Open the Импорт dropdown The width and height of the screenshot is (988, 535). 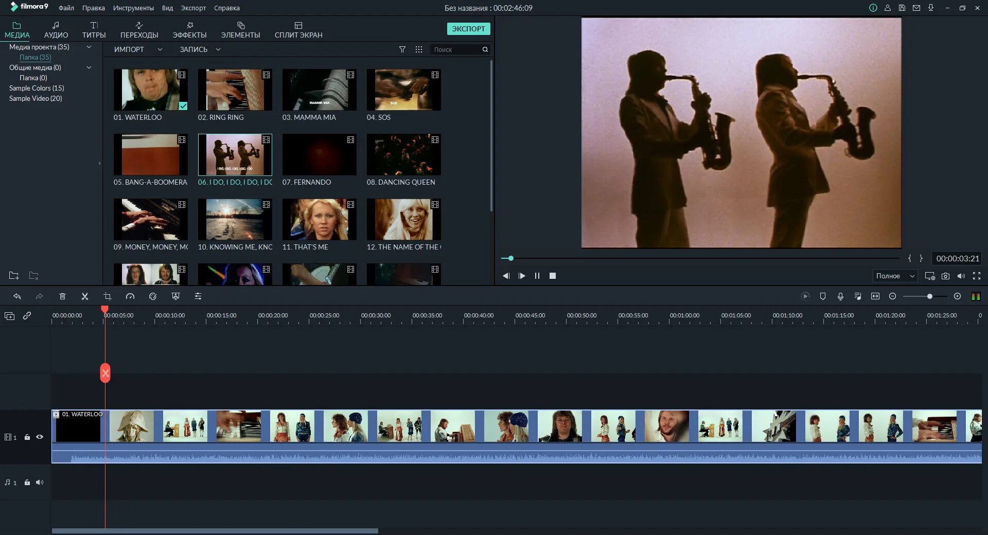click(138, 49)
